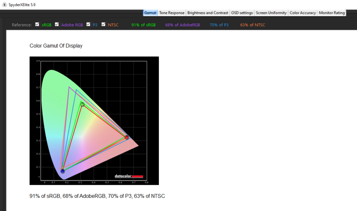Click the blue primary marker on gamut chart
Screen dimensions: 357x211
[x=63, y=171]
